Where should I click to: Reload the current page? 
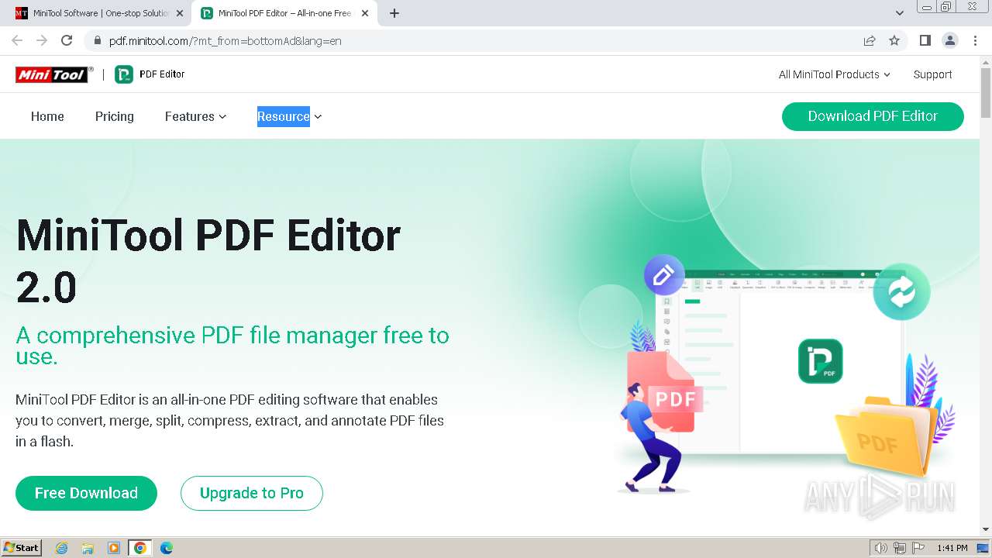pos(67,41)
